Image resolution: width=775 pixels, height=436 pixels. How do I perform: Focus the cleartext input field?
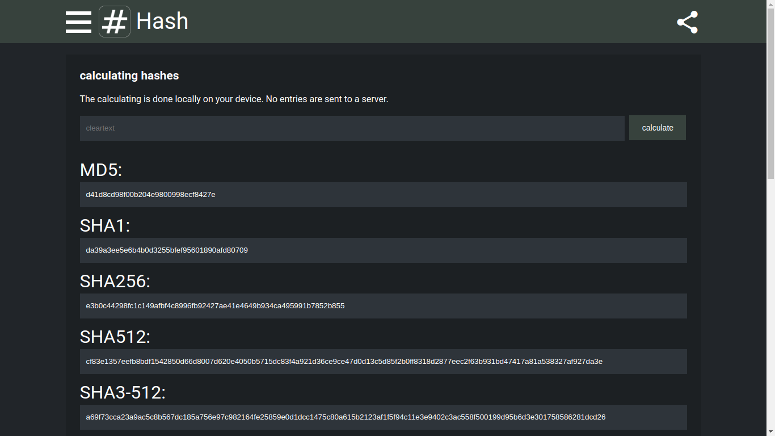point(352,128)
